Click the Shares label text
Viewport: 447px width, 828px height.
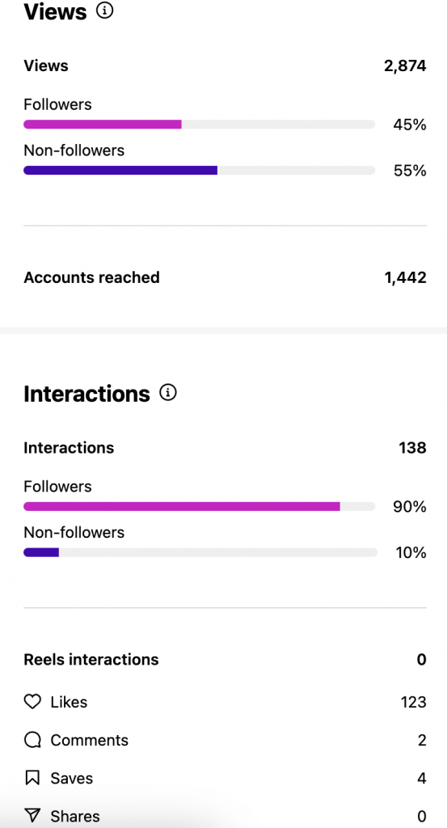(75, 816)
